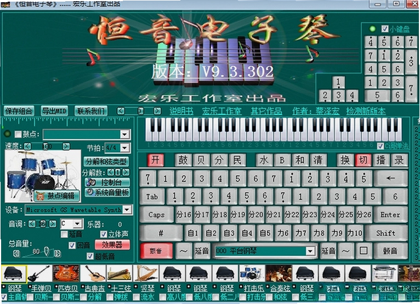This screenshot has height=304, width=420.
Task: Select the electric bass guitar instrument thumbnail
Action: [39, 273]
